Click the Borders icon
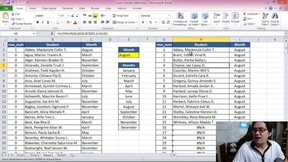 point(58,22)
